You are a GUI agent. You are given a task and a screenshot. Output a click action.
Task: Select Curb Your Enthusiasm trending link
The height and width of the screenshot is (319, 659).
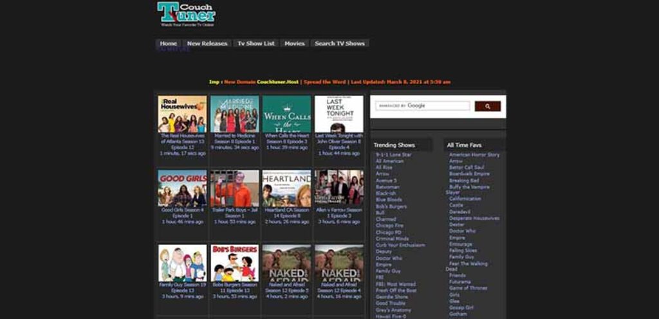pos(400,245)
